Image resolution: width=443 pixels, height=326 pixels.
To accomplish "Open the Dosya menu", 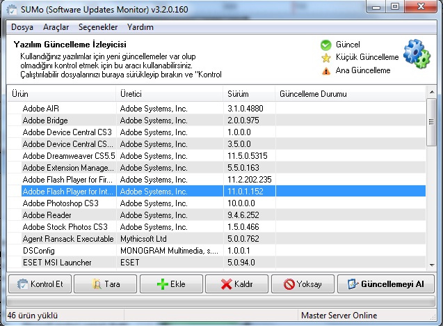I will 22,27.
